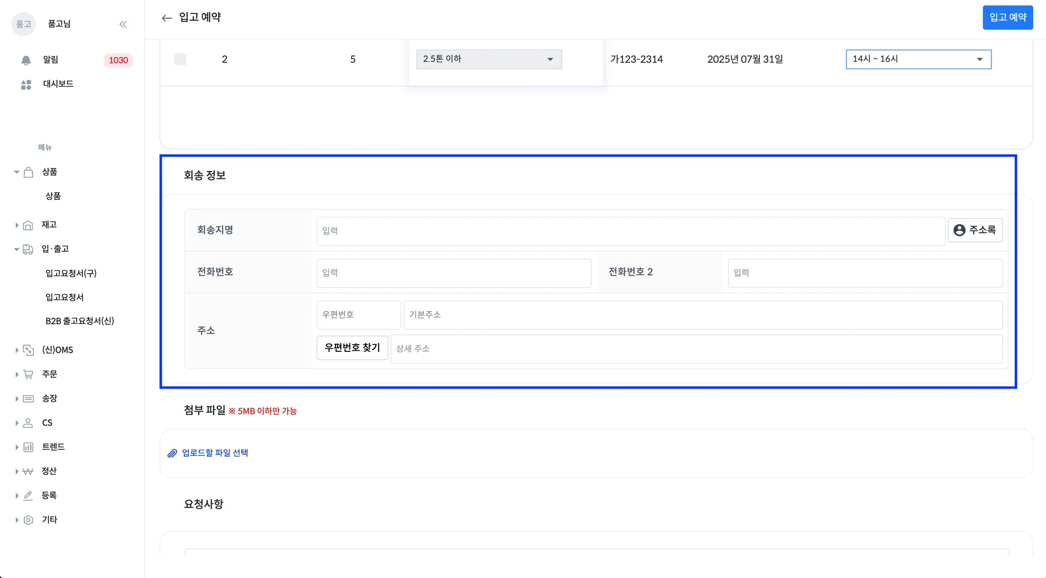Click the back arrow beside 입고 예약
This screenshot has width=1046, height=578.
pos(167,18)
